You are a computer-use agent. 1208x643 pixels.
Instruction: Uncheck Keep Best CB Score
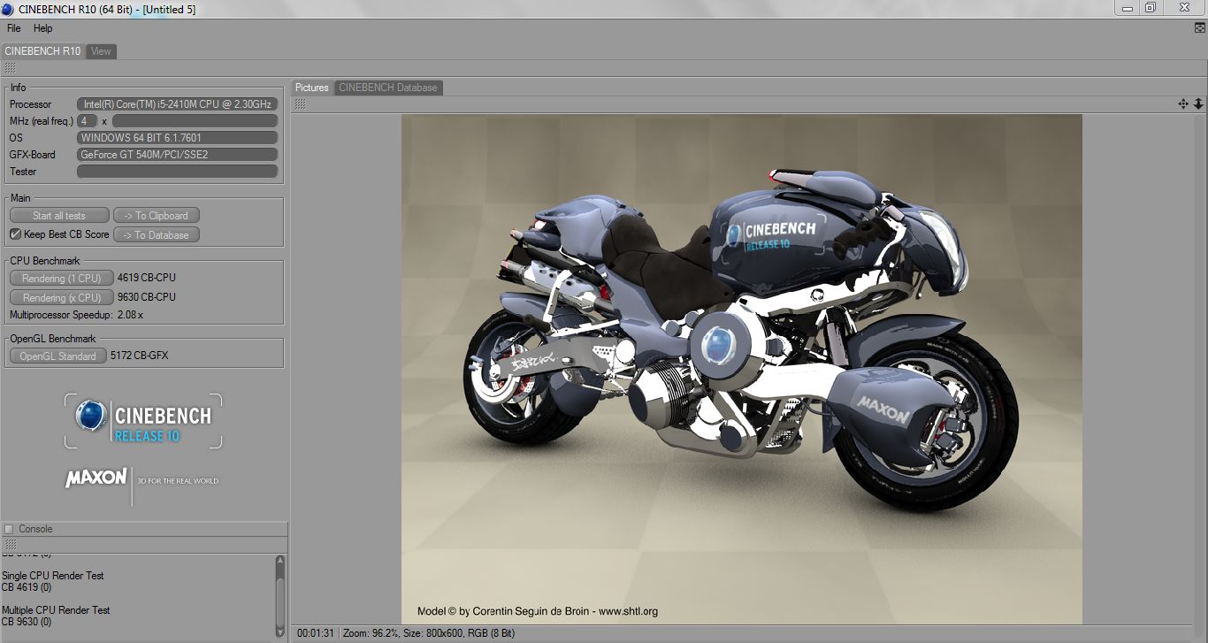click(x=15, y=234)
